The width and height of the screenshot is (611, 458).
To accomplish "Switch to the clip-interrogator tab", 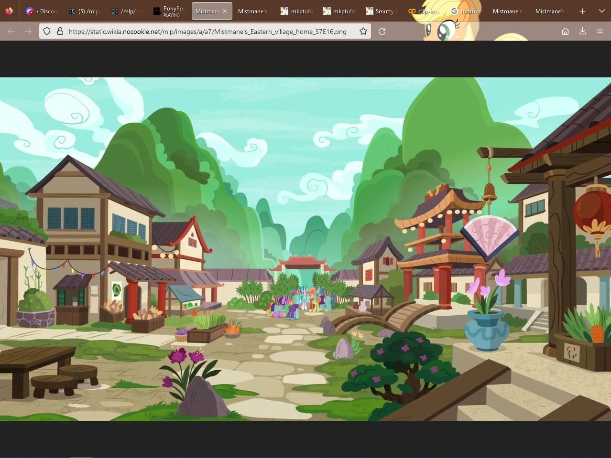I will click(x=424, y=11).
